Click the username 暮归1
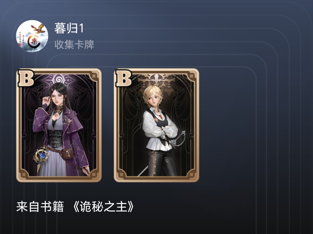Screen dimensions: 313x234 point(69,28)
